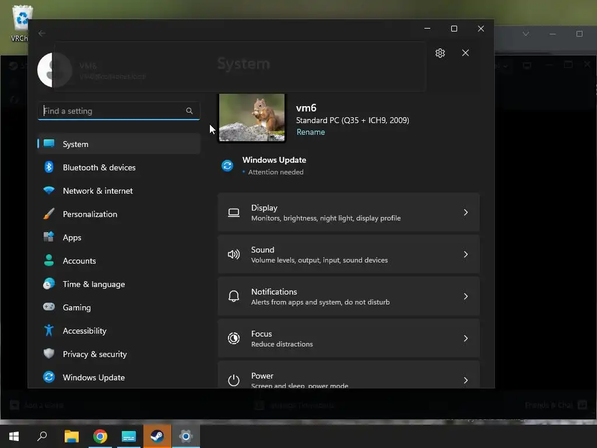Launch Google Chrome from the taskbar
The width and height of the screenshot is (597, 448).
[100, 436]
